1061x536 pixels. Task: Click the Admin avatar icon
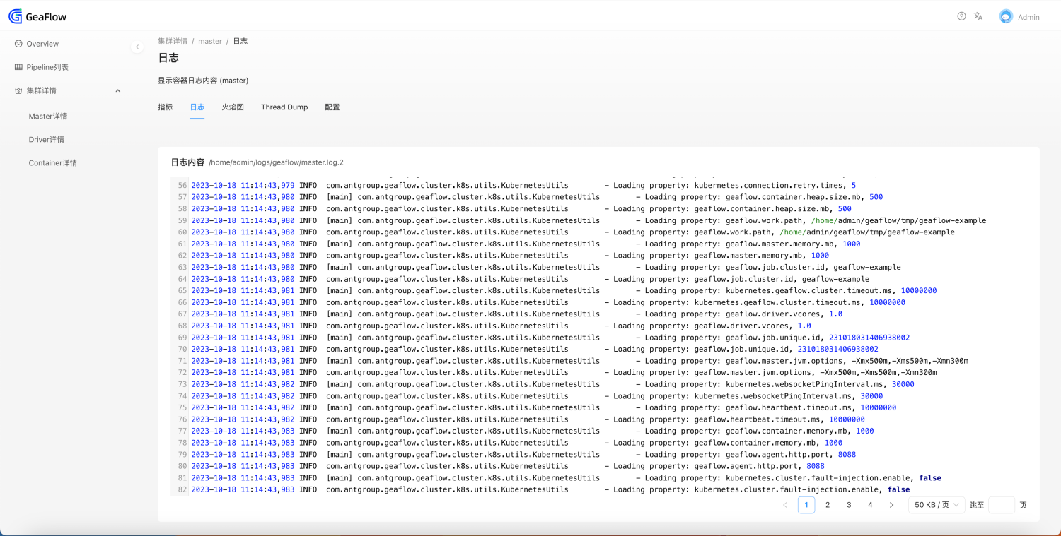(1005, 16)
